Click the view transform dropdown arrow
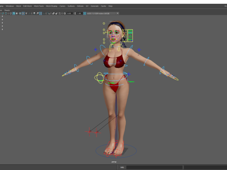 click(117, 14)
